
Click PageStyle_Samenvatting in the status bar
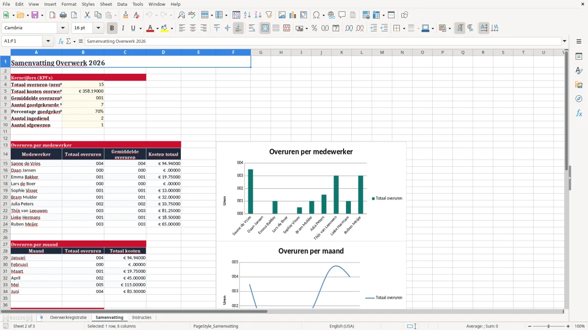click(x=216, y=326)
